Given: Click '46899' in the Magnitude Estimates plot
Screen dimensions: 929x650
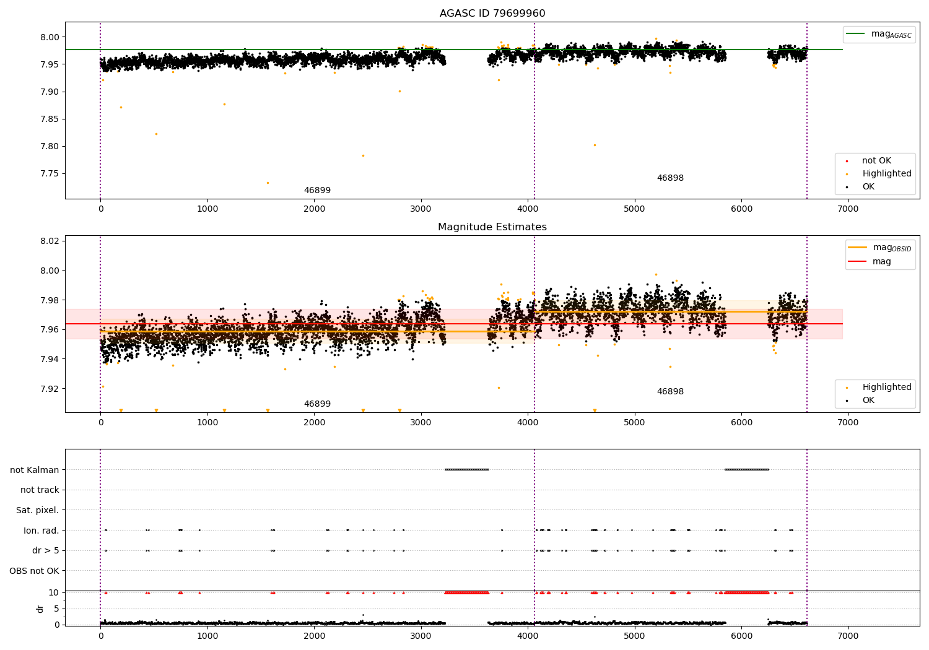Looking at the screenshot, I should 317,404.
